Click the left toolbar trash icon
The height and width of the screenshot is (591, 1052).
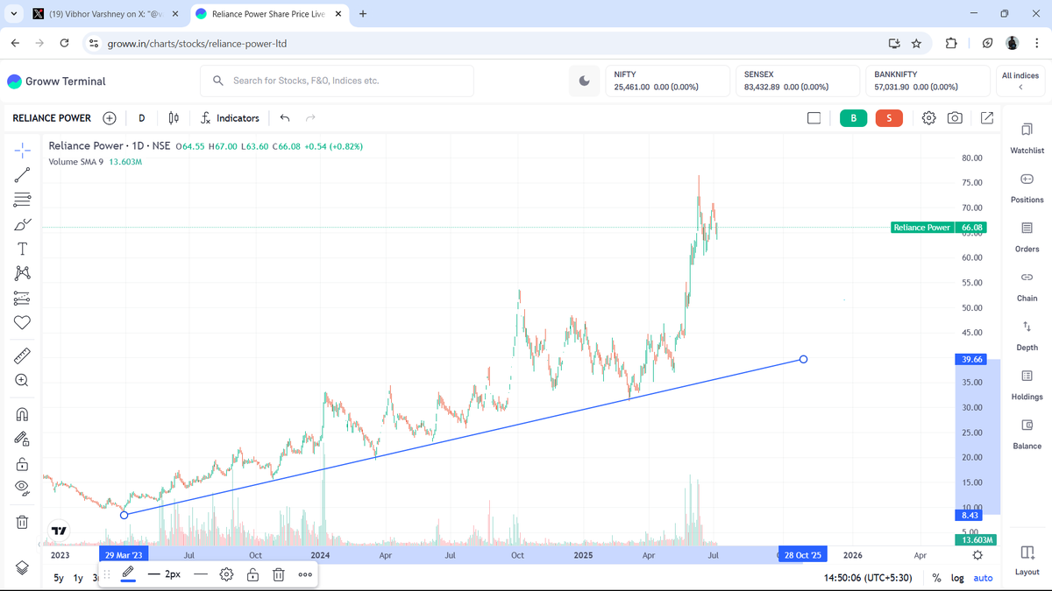click(23, 522)
